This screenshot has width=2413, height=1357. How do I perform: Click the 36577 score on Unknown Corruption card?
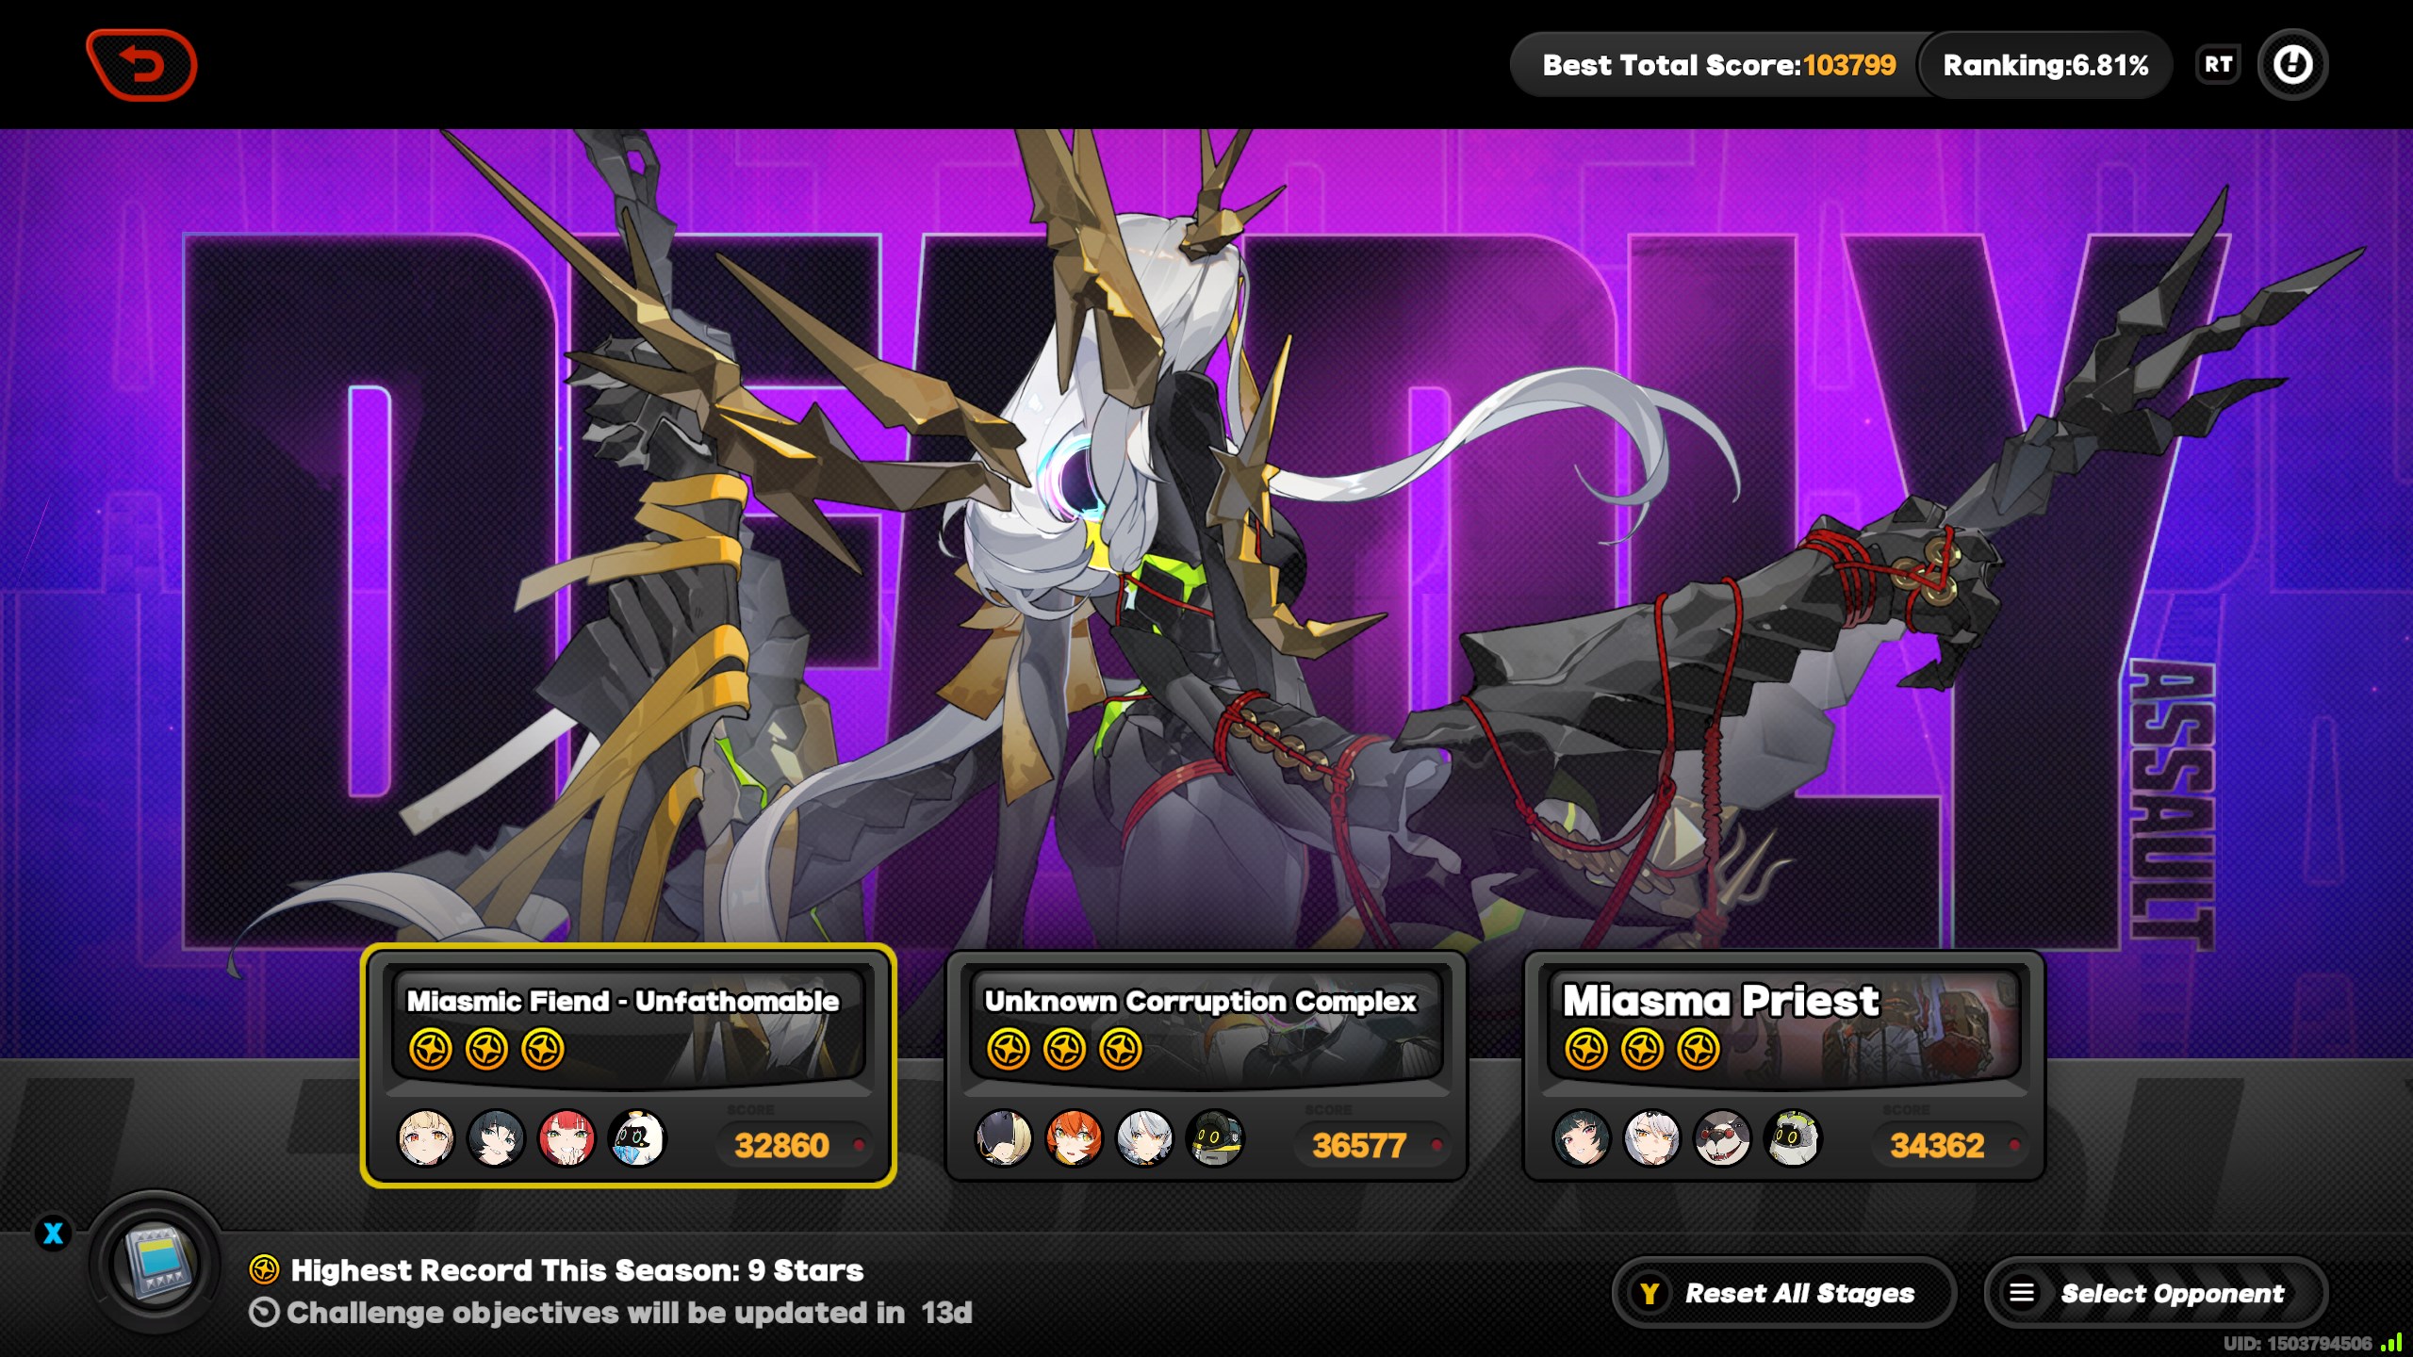pos(1358,1145)
